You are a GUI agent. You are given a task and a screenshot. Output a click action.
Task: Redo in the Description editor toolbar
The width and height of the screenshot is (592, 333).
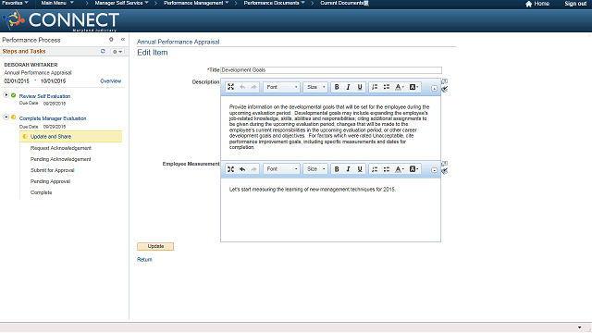(253, 87)
